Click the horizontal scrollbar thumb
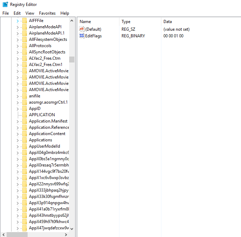Viewport: 241px width, 237px height. 17,235
